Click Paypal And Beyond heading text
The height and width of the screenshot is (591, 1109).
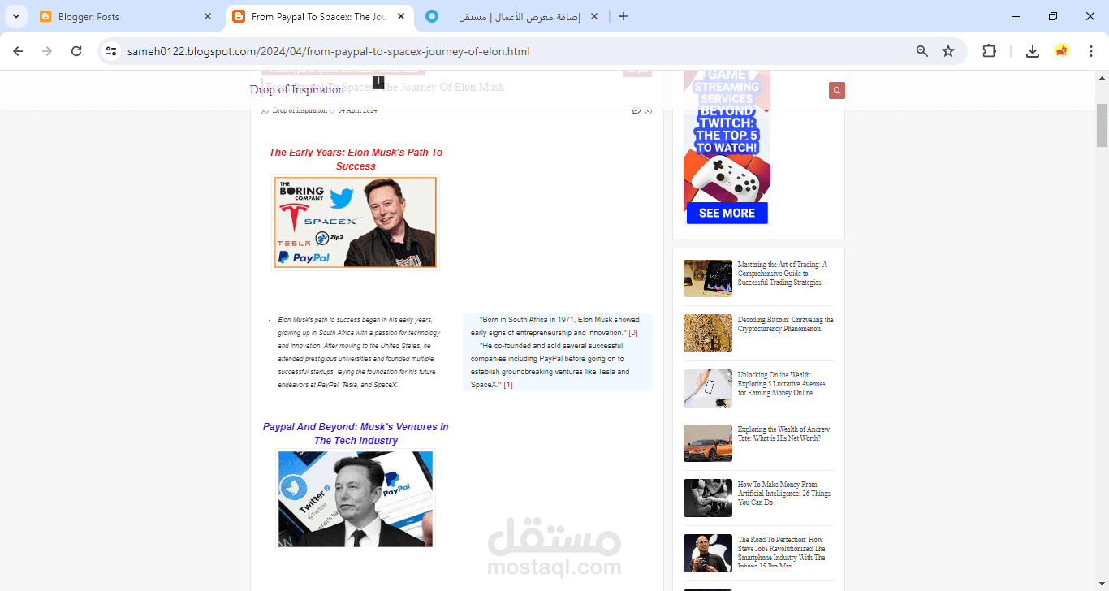(356, 434)
